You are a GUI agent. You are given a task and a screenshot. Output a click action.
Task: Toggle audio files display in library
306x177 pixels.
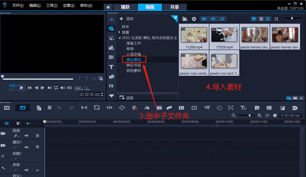point(222,19)
